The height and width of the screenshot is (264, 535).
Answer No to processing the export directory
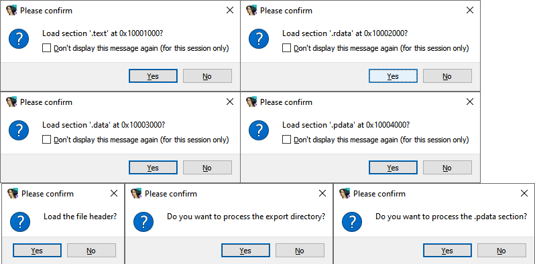[300, 251]
